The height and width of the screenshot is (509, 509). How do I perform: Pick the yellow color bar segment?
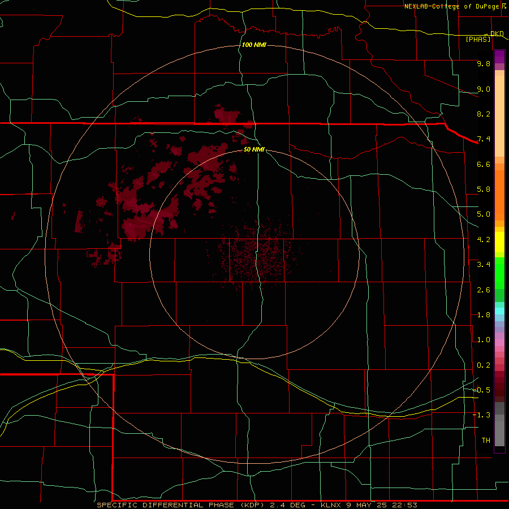pyautogui.click(x=499, y=242)
